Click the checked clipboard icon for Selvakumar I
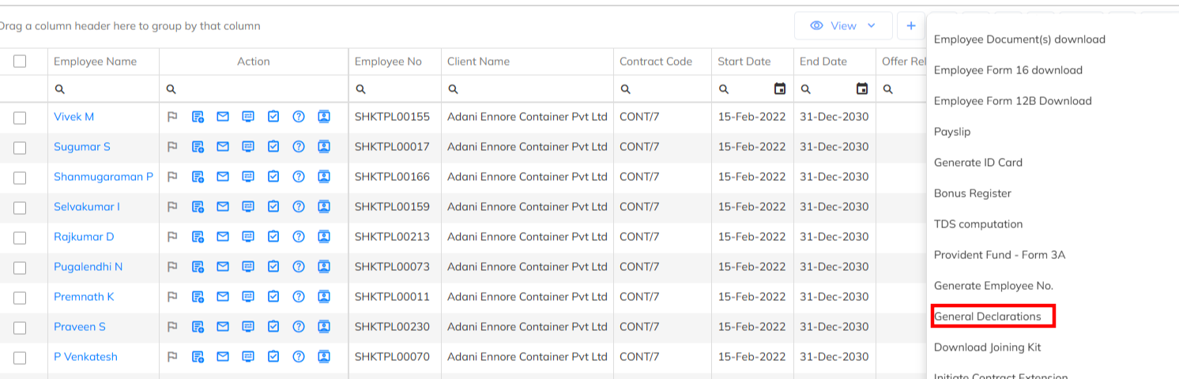The image size is (1179, 379). point(273,207)
